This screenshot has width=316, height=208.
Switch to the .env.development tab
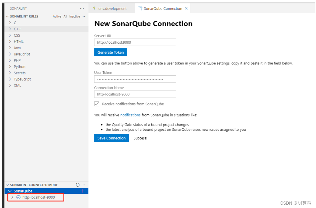point(112,8)
